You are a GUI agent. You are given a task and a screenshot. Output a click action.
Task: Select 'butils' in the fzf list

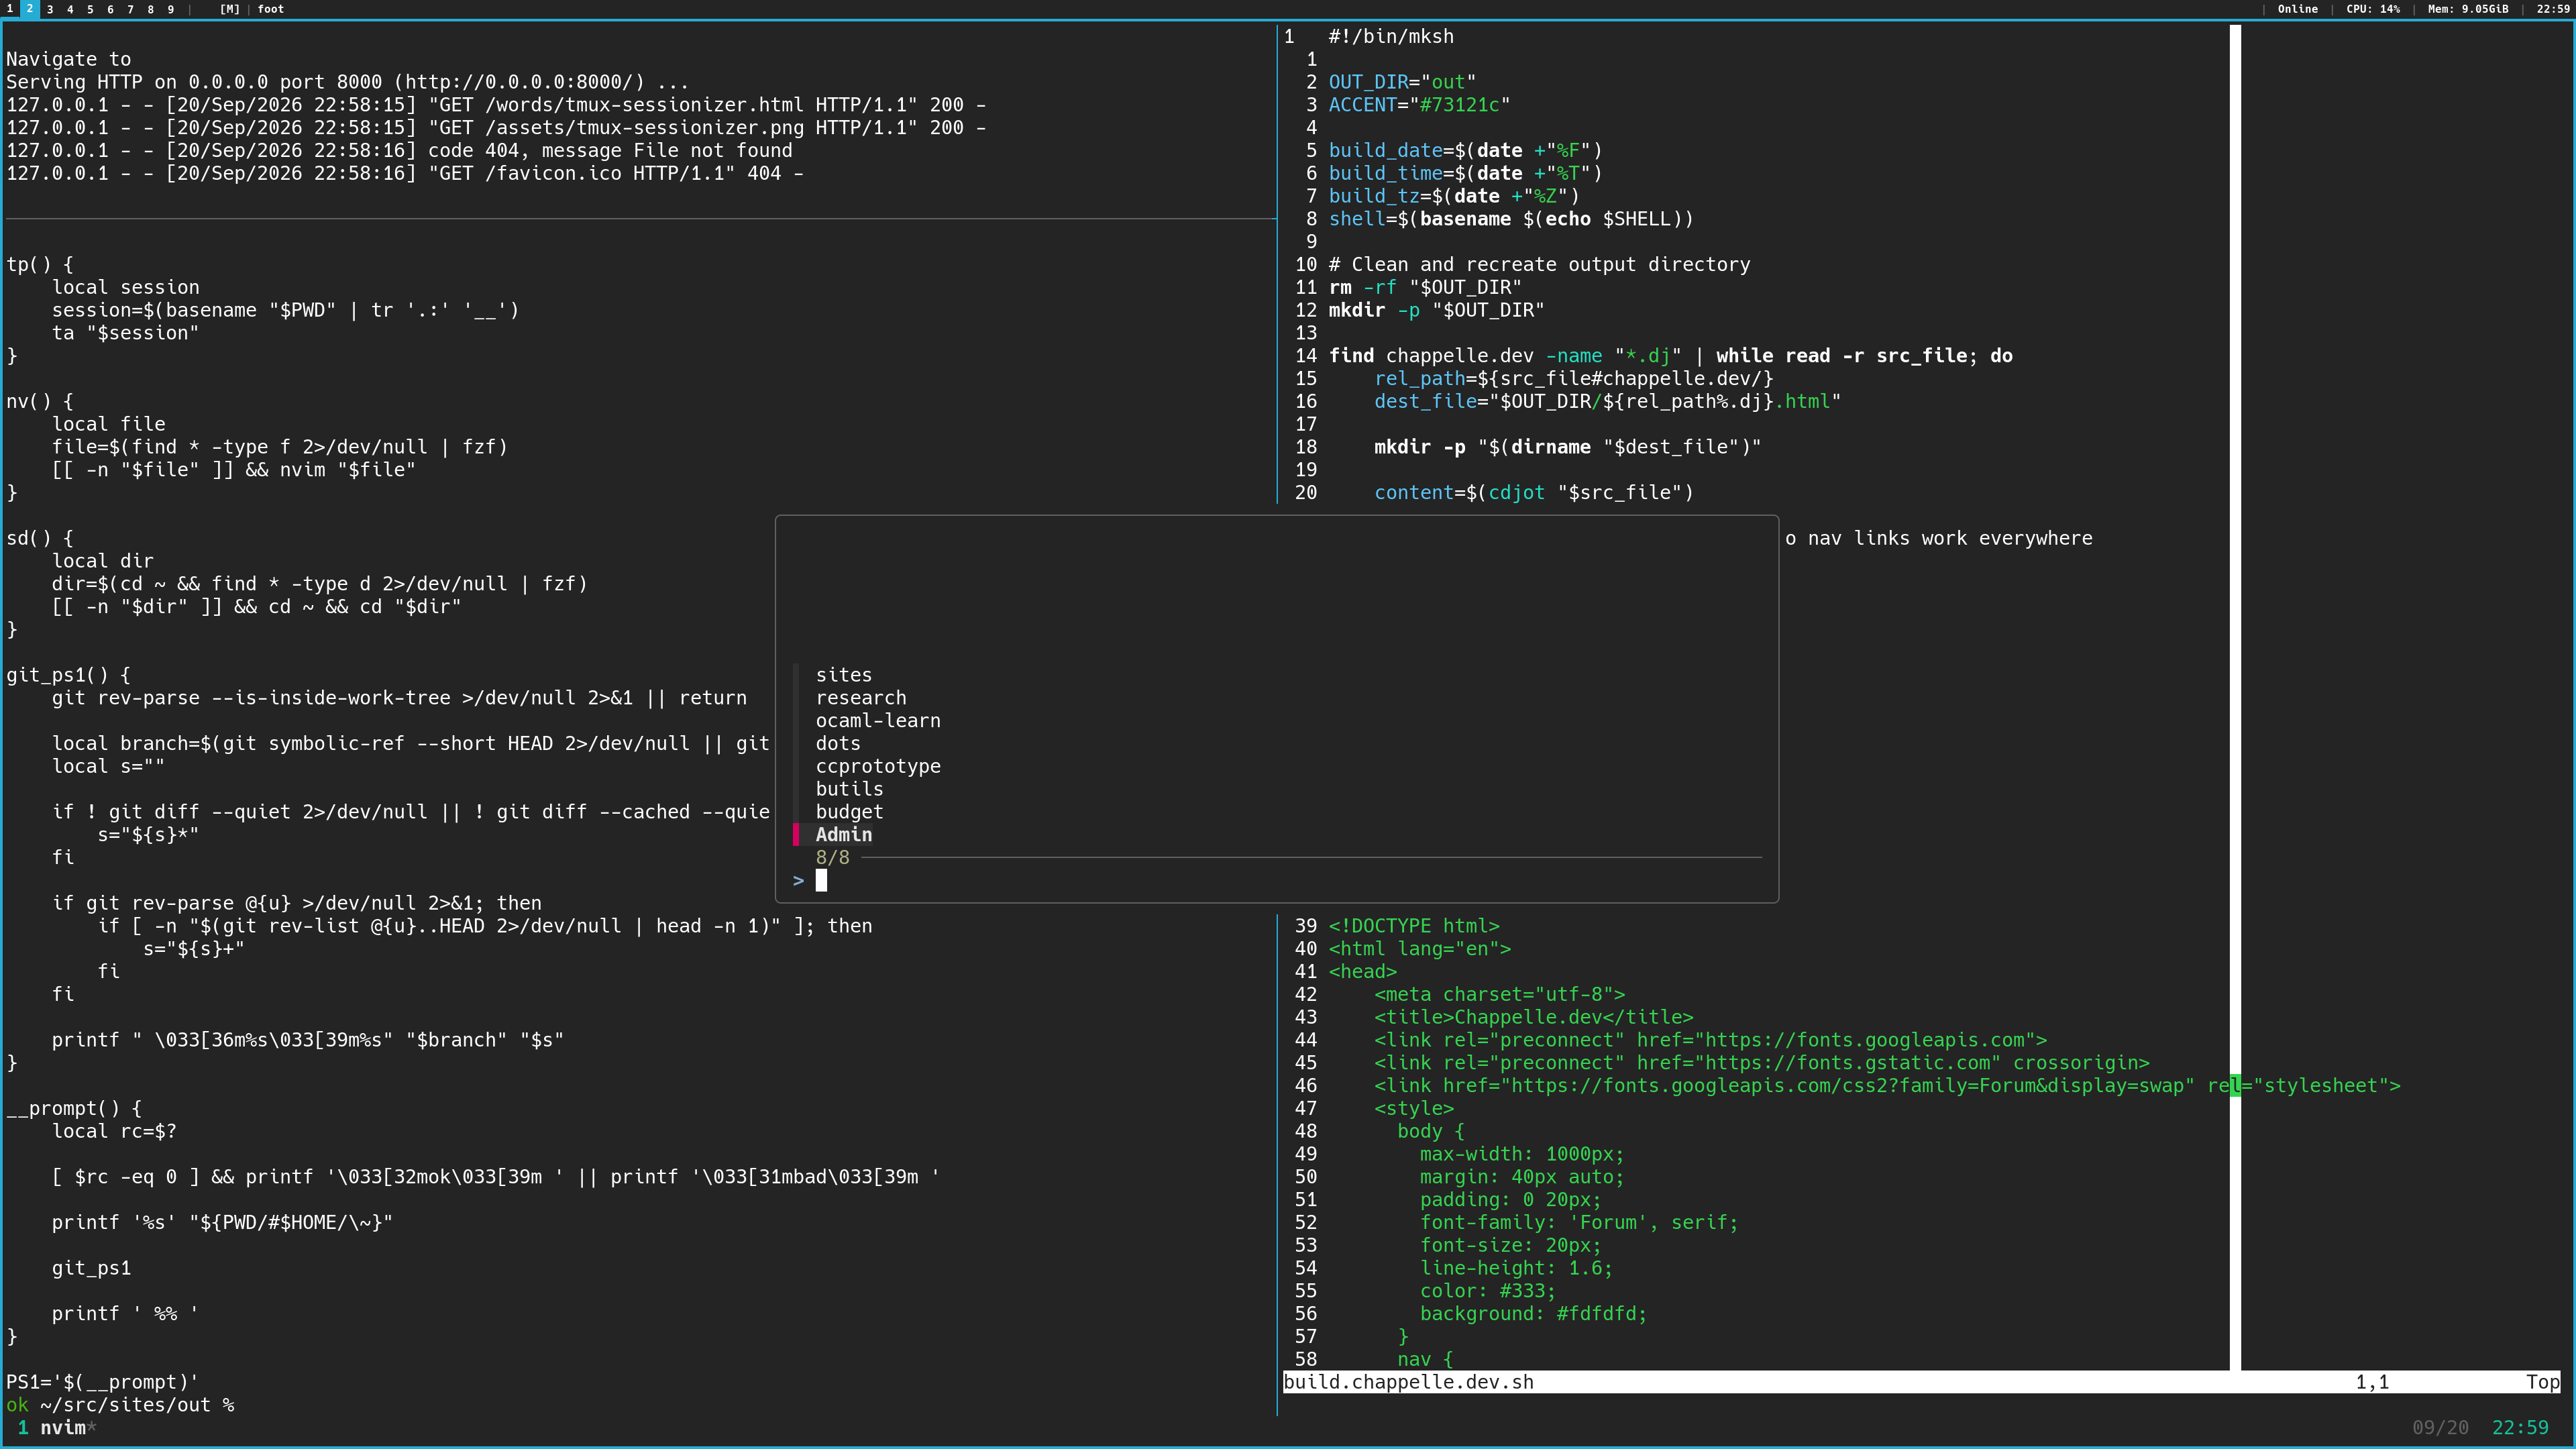tap(849, 789)
